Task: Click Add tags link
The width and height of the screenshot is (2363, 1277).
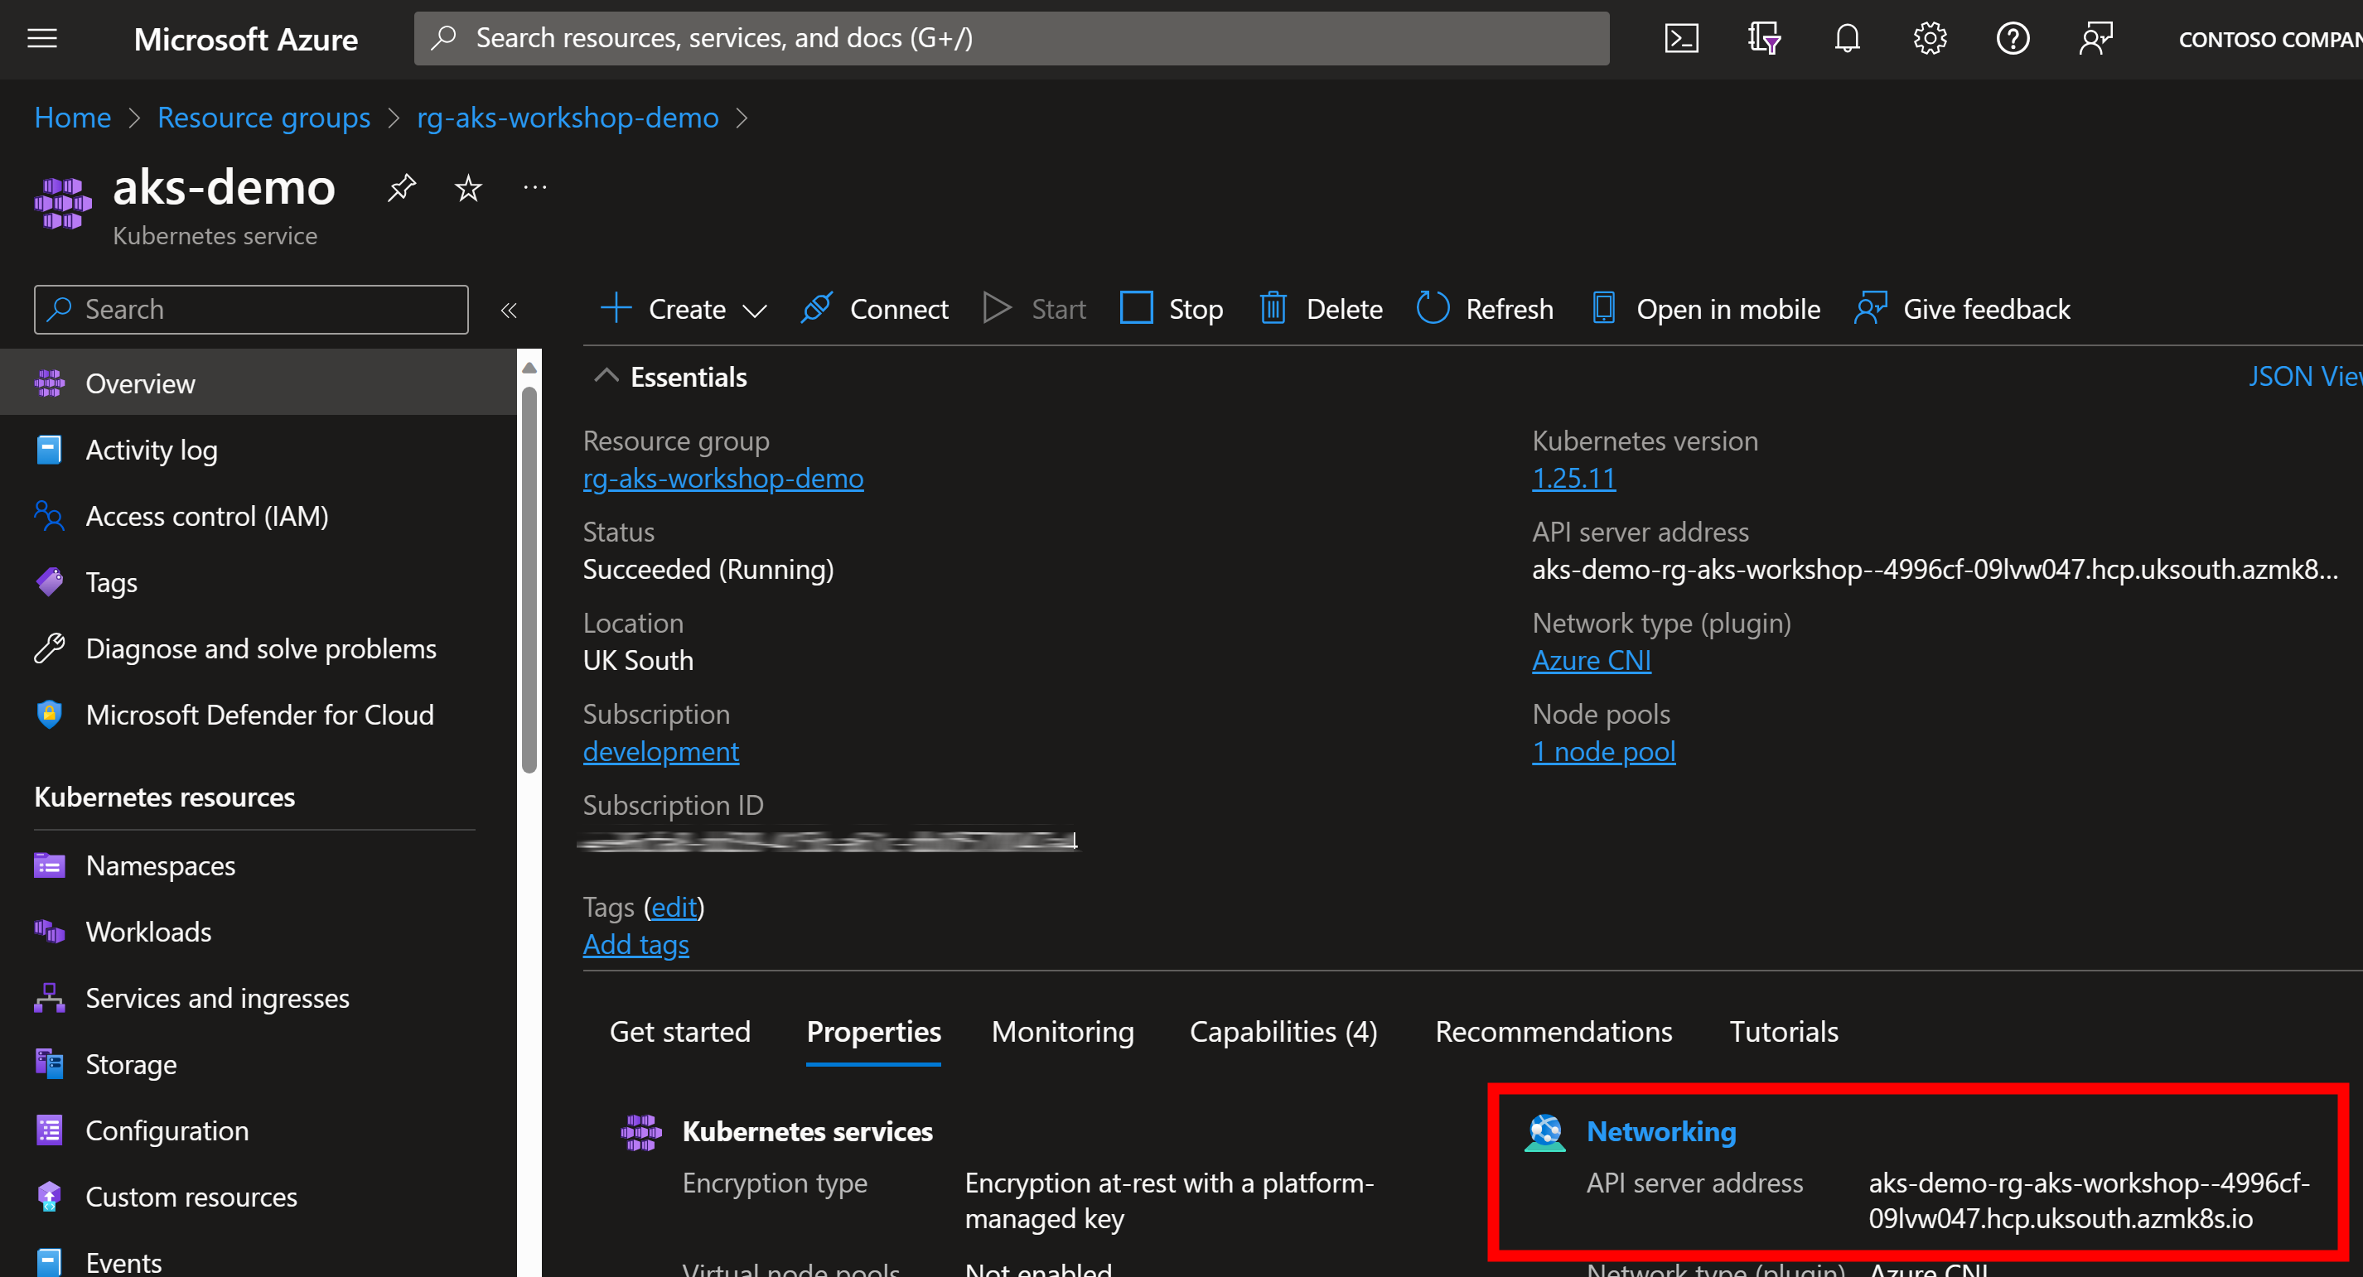Action: coord(635,945)
